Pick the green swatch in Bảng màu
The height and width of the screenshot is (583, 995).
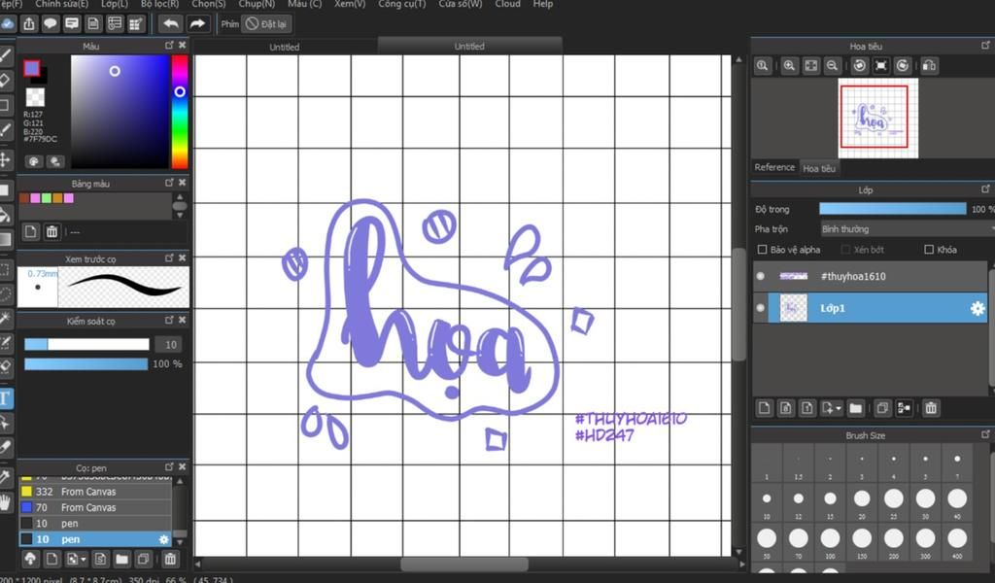point(47,198)
